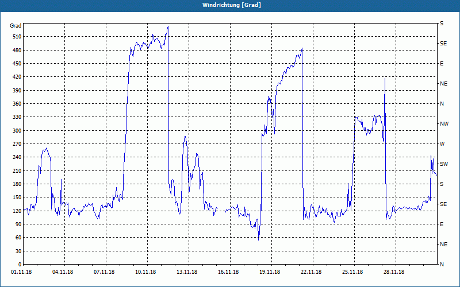The image size is (460, 287).
Task: Select the 330 y-axis value
Action: [x=17, y=117]
